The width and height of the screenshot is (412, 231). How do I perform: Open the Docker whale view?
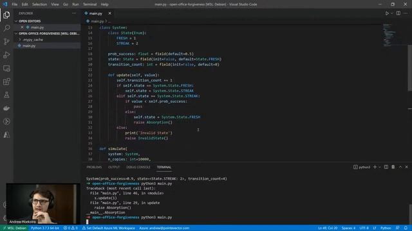(6, 108)
